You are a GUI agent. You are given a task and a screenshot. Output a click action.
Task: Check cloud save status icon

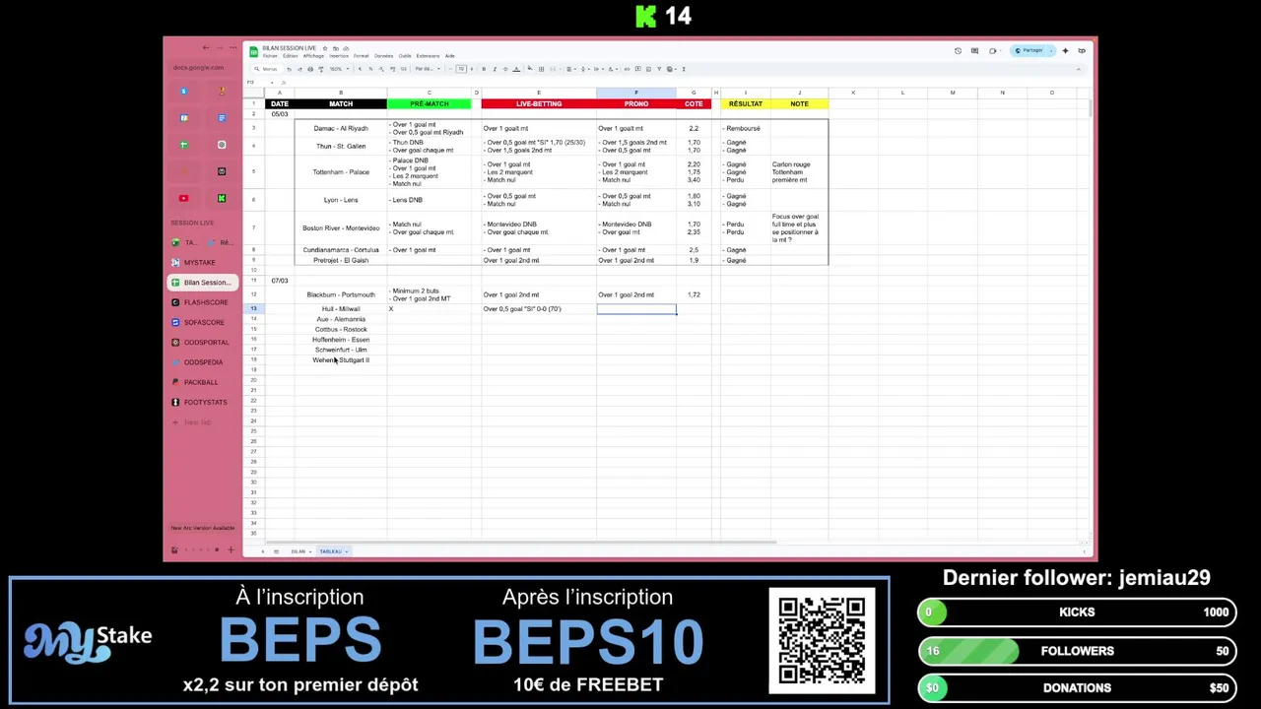click(x=346, y=48)
